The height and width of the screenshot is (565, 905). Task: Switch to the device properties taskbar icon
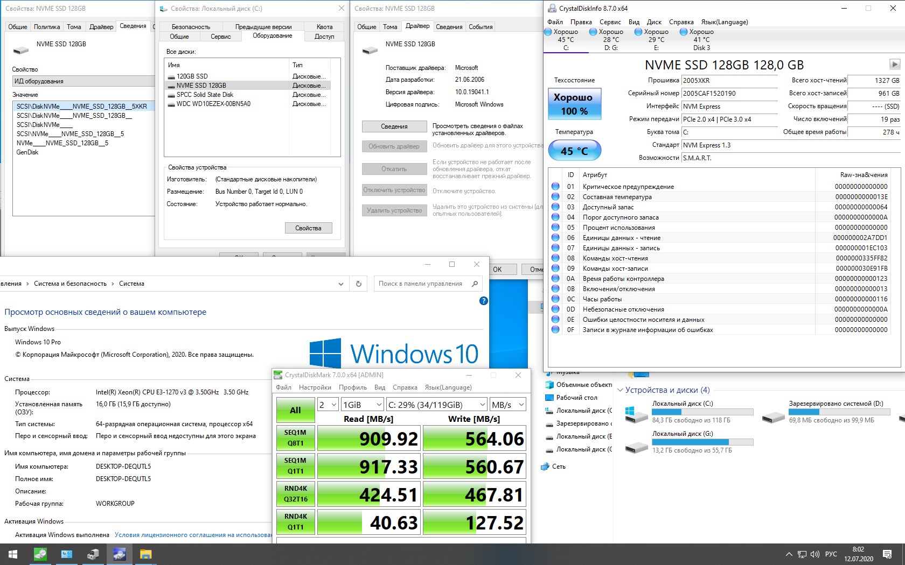pyautogui.click(x=93, y=554)
